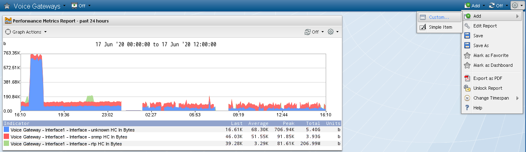The height and width of the screenshot is (152, 526).
Task: Click the PDF icon beside Export as PDF
Action: pos(467,78)
